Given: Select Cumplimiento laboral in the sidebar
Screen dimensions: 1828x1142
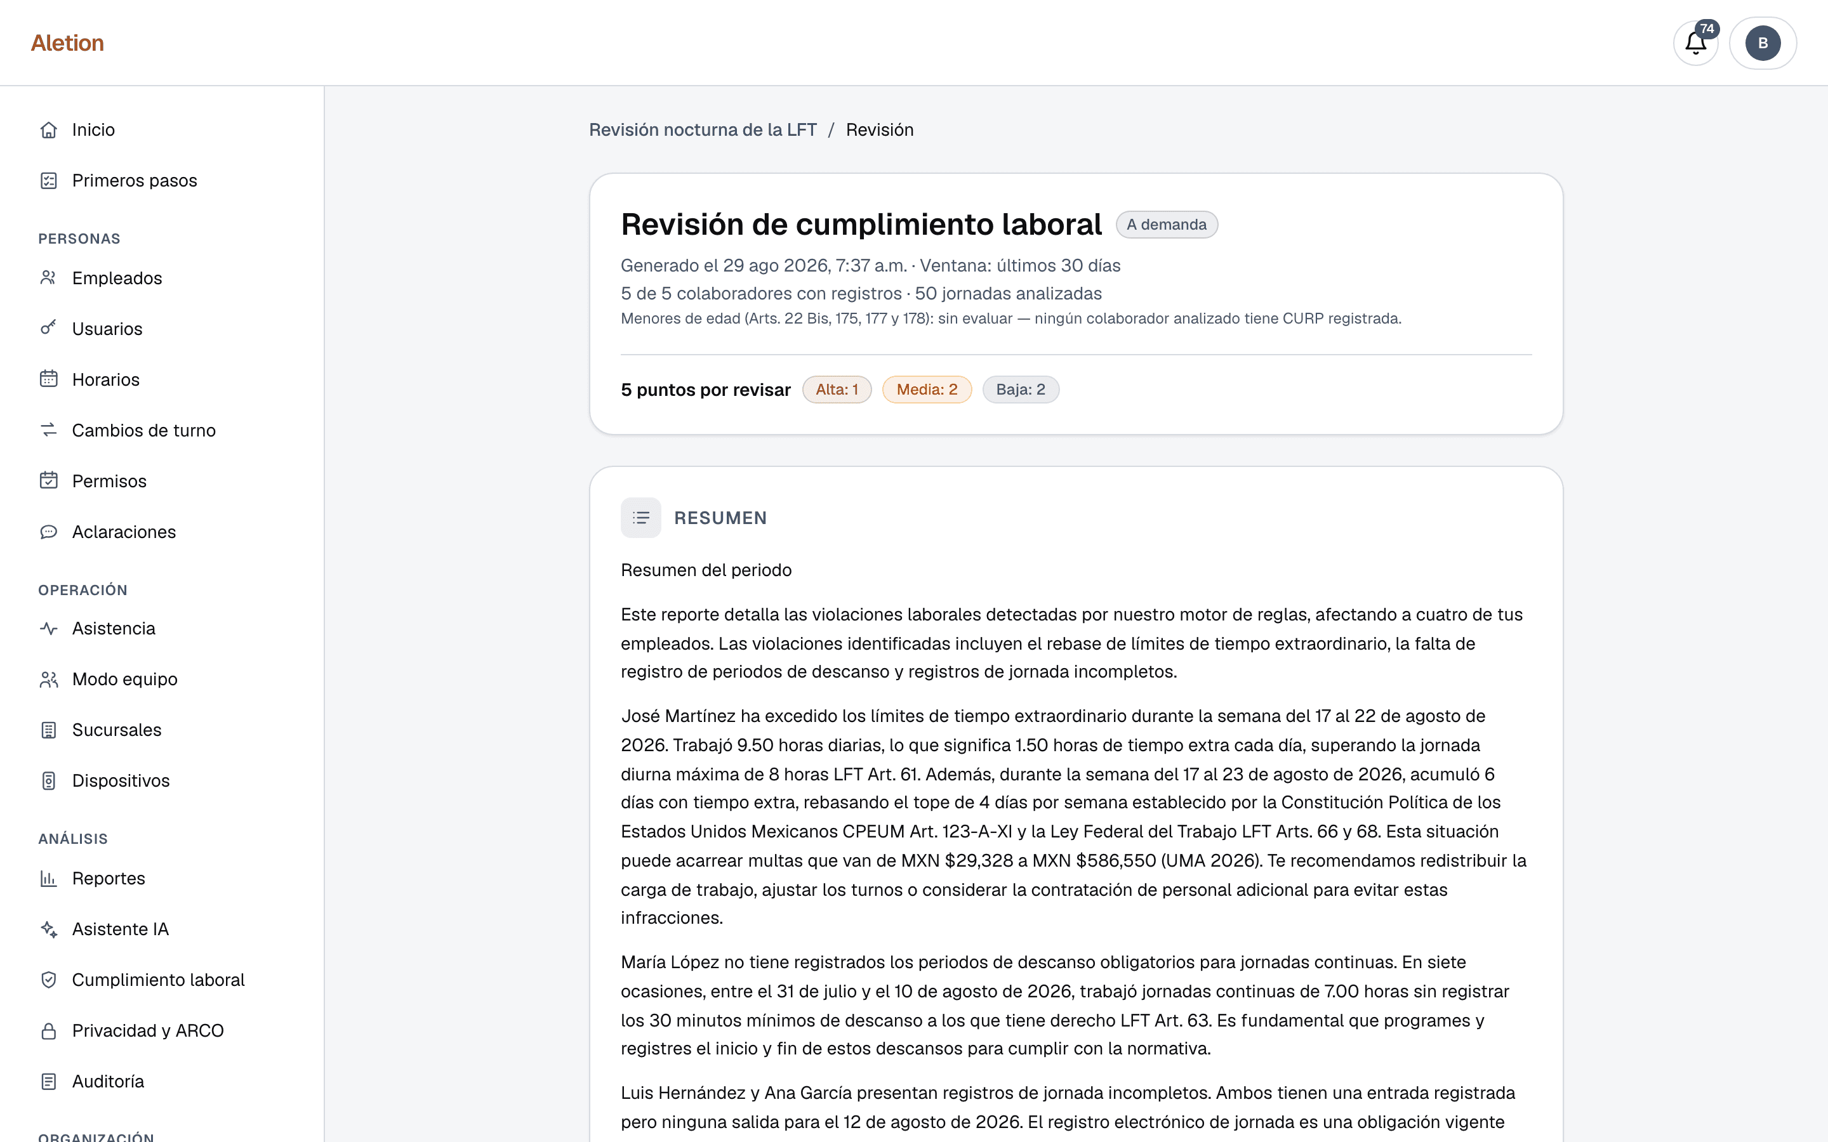Looking at the screenshot, I should click(x=162, y=980).
